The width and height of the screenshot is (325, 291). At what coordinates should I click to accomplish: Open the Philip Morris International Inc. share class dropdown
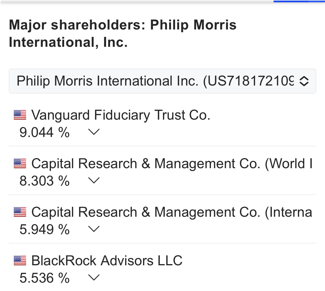(x=156, y=81)
